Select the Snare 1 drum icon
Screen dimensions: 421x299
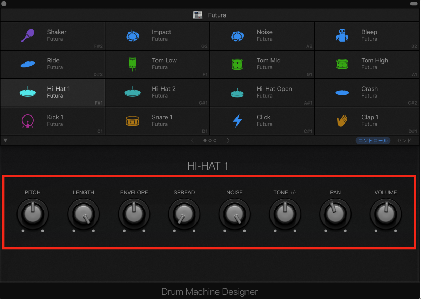pos(133,121)
